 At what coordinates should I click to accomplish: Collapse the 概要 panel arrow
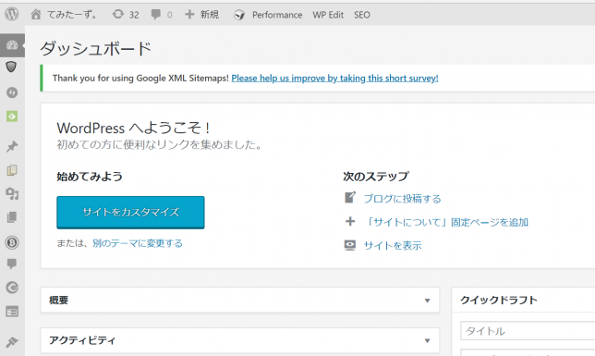(427, 301)
